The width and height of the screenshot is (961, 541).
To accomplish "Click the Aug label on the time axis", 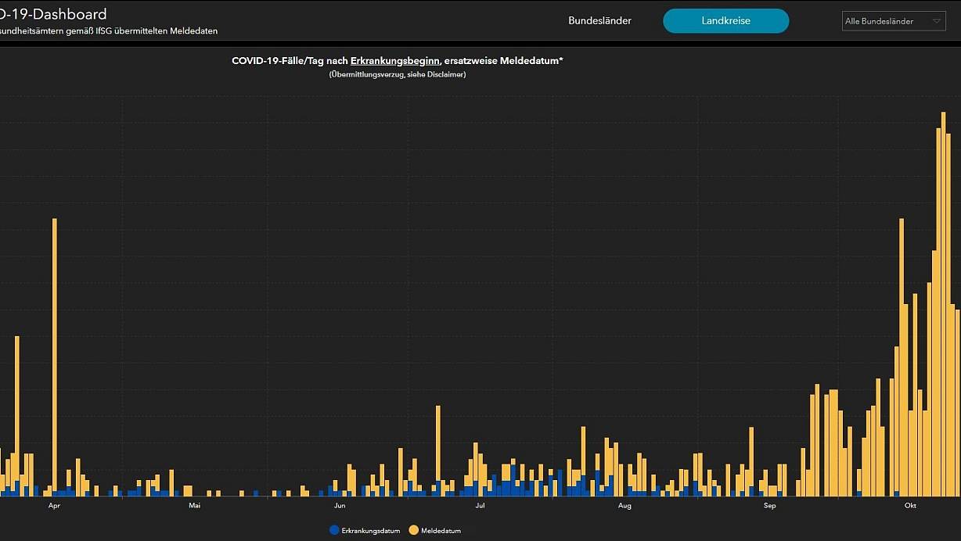I will click(x=624, y=506).
